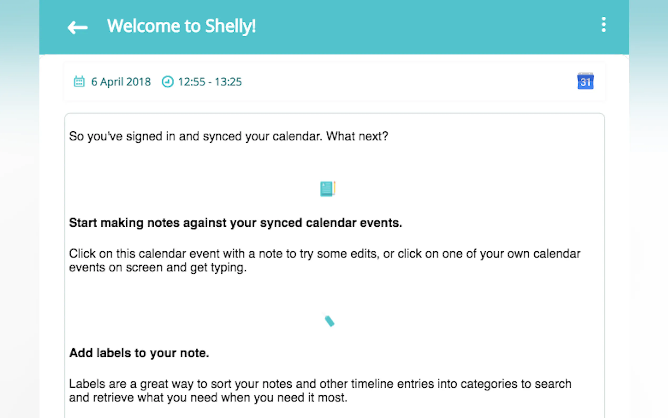Screen dimensions: 668x418
Task: Click the "Click on this calendar event" paragraph
Action: [x=325, y=254]
